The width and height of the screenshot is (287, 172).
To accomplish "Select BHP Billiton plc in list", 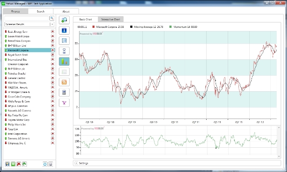I will pos(30,69).
